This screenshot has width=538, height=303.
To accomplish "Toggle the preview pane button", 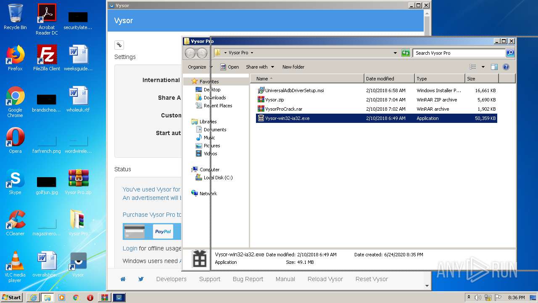I will click(494, 67).
